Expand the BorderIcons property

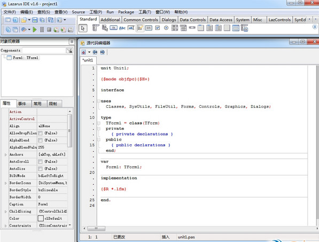pos(6,183)
